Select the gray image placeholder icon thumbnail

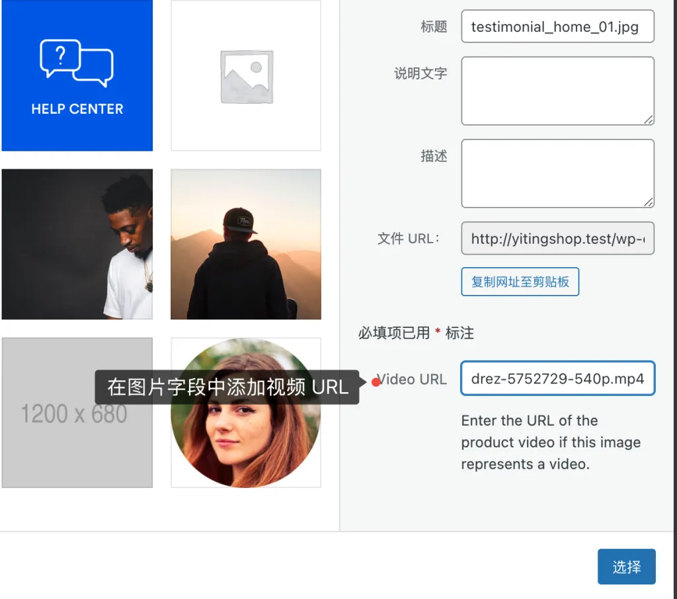pyautogui.click(x=246, y=75)
